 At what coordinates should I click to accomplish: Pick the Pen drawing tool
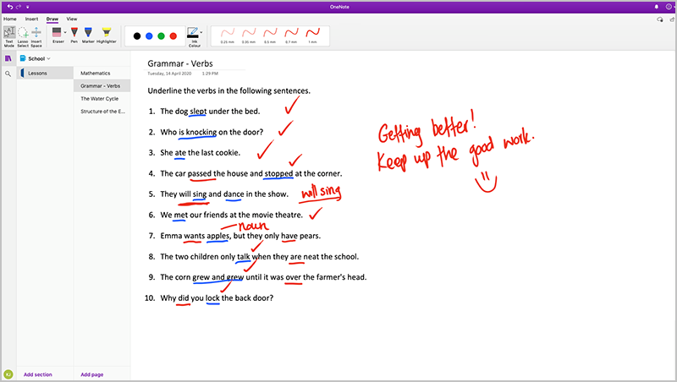[x=74, y=35]
